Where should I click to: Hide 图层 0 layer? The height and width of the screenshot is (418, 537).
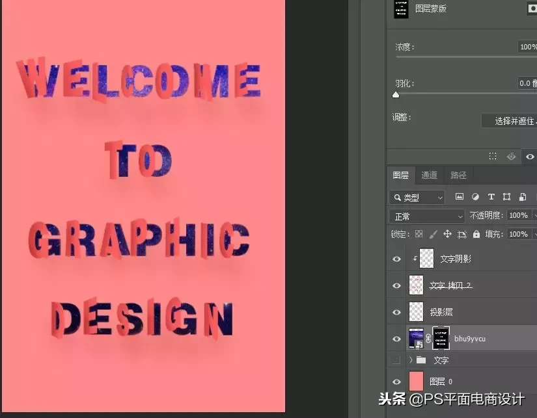click(396, 382)
